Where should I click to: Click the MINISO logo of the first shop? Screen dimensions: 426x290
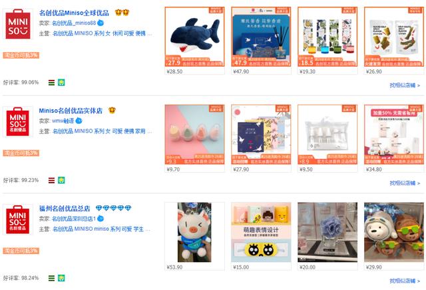tap(18, 24)
